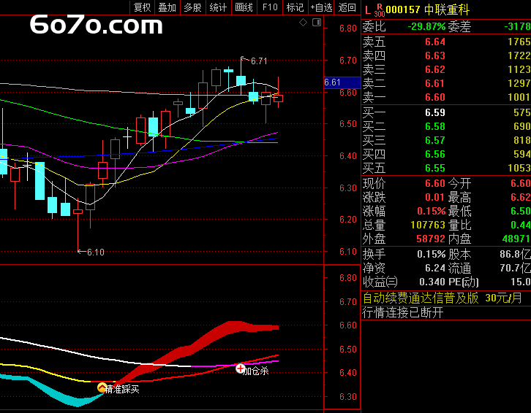
Task: Click the 6.10 low price label
Action: (96, 252)
